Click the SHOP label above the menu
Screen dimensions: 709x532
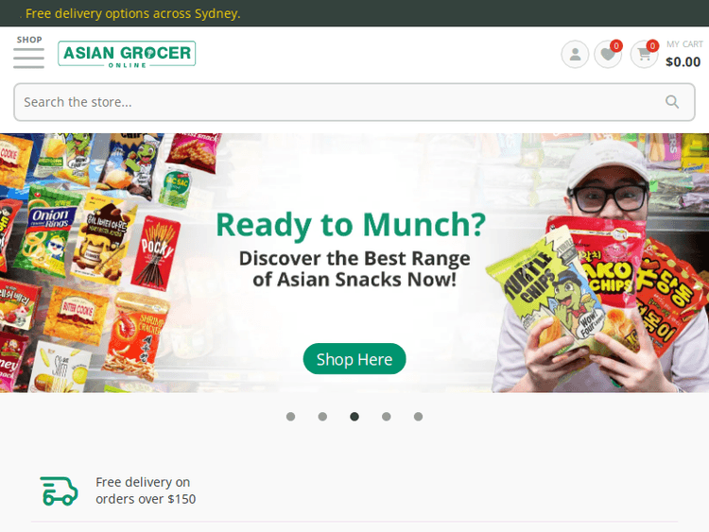29,40
